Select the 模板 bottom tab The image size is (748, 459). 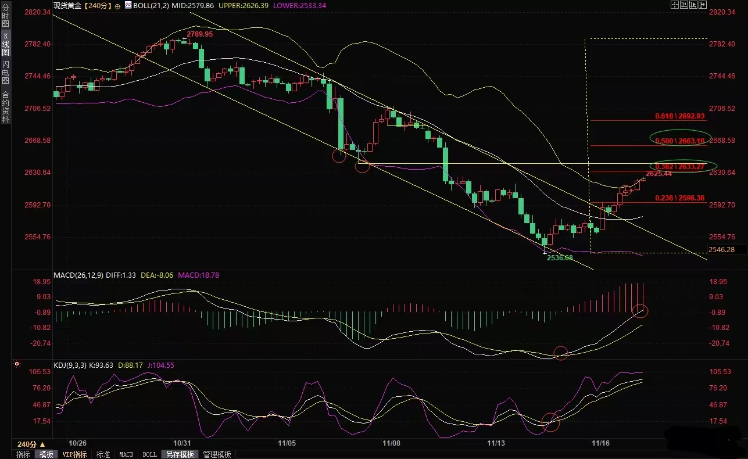tap(46, 454)
